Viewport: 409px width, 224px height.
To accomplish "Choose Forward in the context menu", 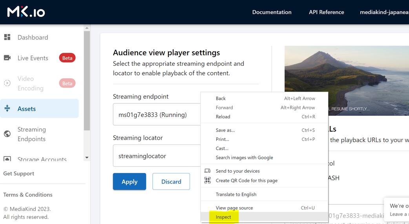I will 264,107.
